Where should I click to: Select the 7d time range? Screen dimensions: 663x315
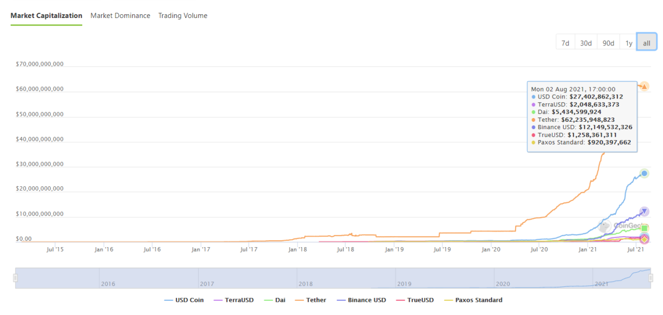click(x=565, y=43)
